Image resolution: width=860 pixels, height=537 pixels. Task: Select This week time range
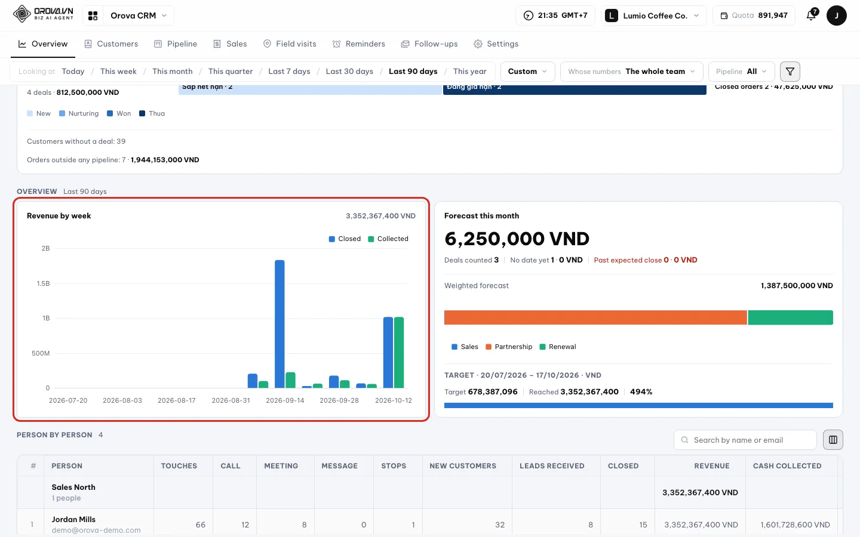coord(118,72)
